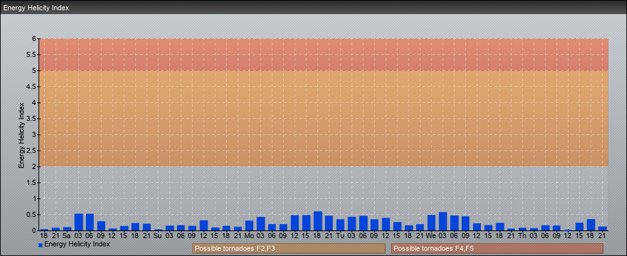This screenshot has height=256, width=627.
Task: Click the y-axis value 1
Action: 35,198
